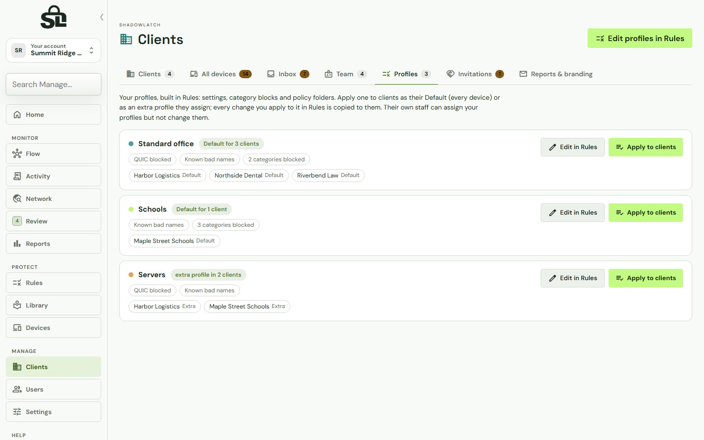Click the Standard office teal color dot
704x440 pixels.
[x=131, y=144]
